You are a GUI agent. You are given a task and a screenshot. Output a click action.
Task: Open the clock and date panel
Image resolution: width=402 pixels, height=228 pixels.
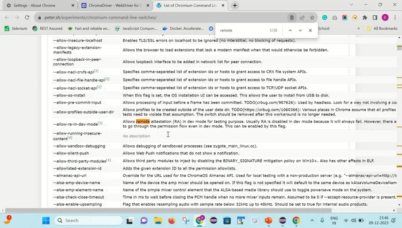[x=378, y=221]
